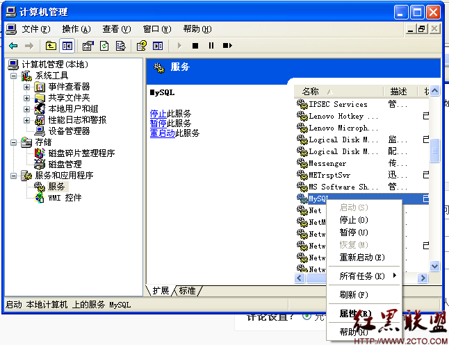Open the 操作(A) menu
The height and width of the screenshot is (345, 449).
[76, 29]
